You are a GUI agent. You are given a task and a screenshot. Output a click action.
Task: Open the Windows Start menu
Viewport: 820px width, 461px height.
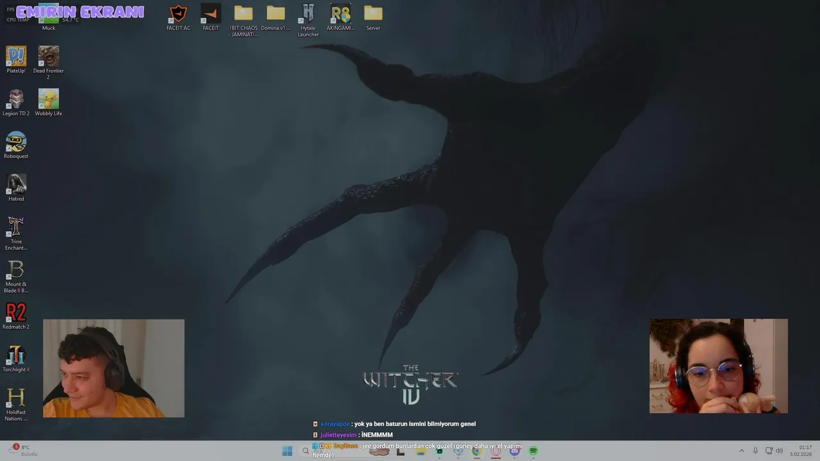point(287,451)
